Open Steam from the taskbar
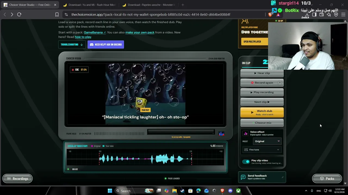This screenshot has height=195, width=348. pos(182,191)
